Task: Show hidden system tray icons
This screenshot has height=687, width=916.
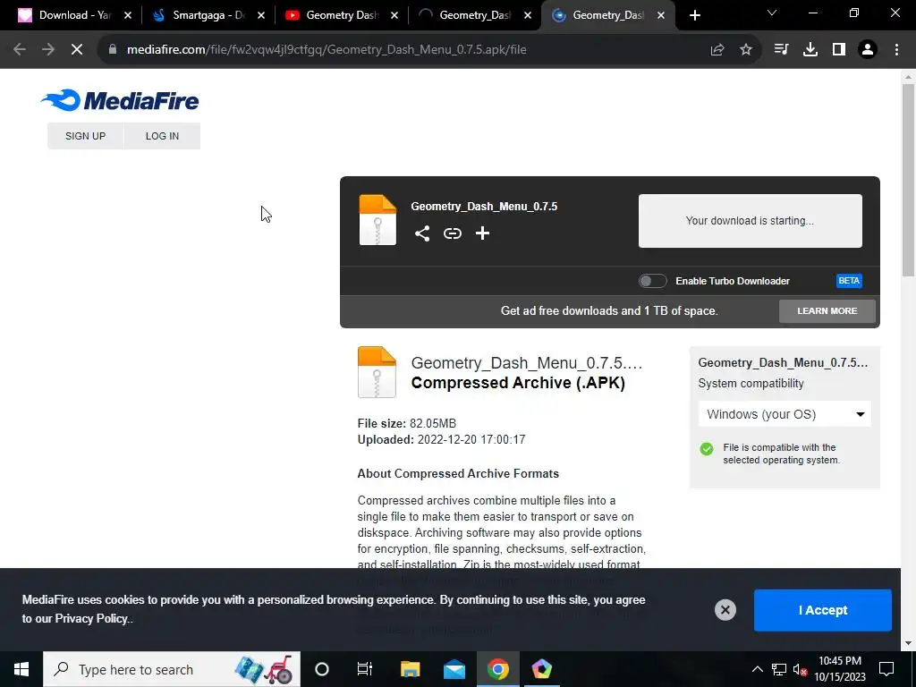Action: click(x=757, y=669)
